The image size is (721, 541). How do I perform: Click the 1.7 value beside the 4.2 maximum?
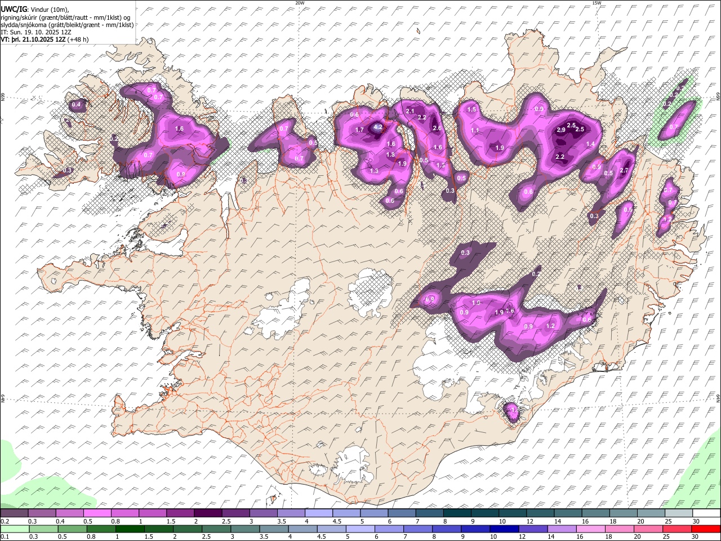pos(360,130)
